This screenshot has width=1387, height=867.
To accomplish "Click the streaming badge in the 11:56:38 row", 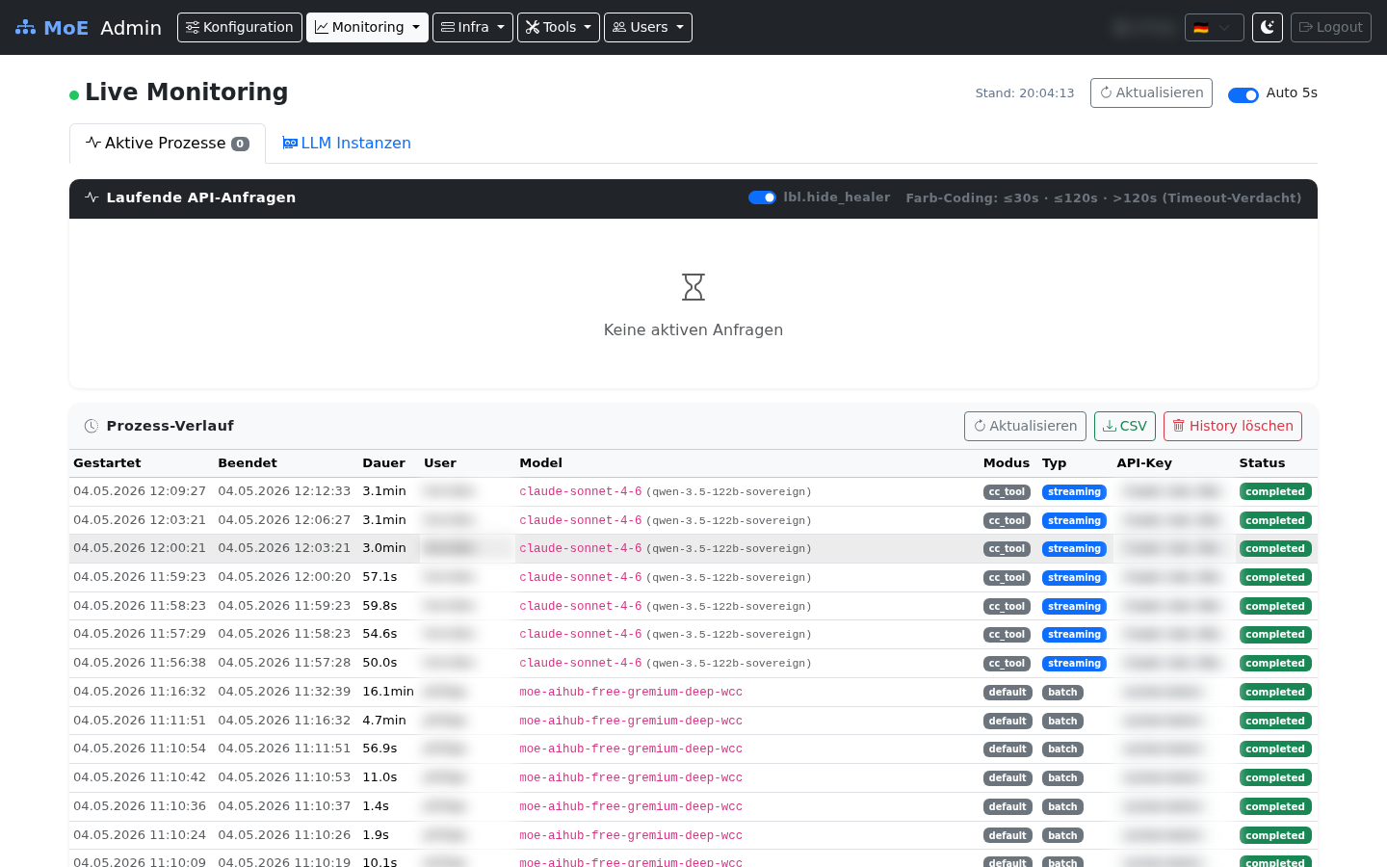I will click(x=1074, y=664).
